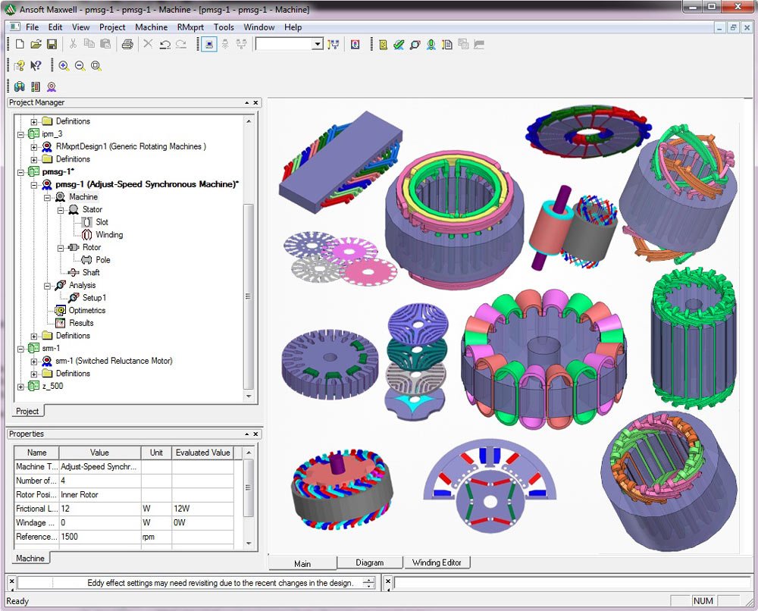Click the Help Topics question mark icon

click(20, 66)
